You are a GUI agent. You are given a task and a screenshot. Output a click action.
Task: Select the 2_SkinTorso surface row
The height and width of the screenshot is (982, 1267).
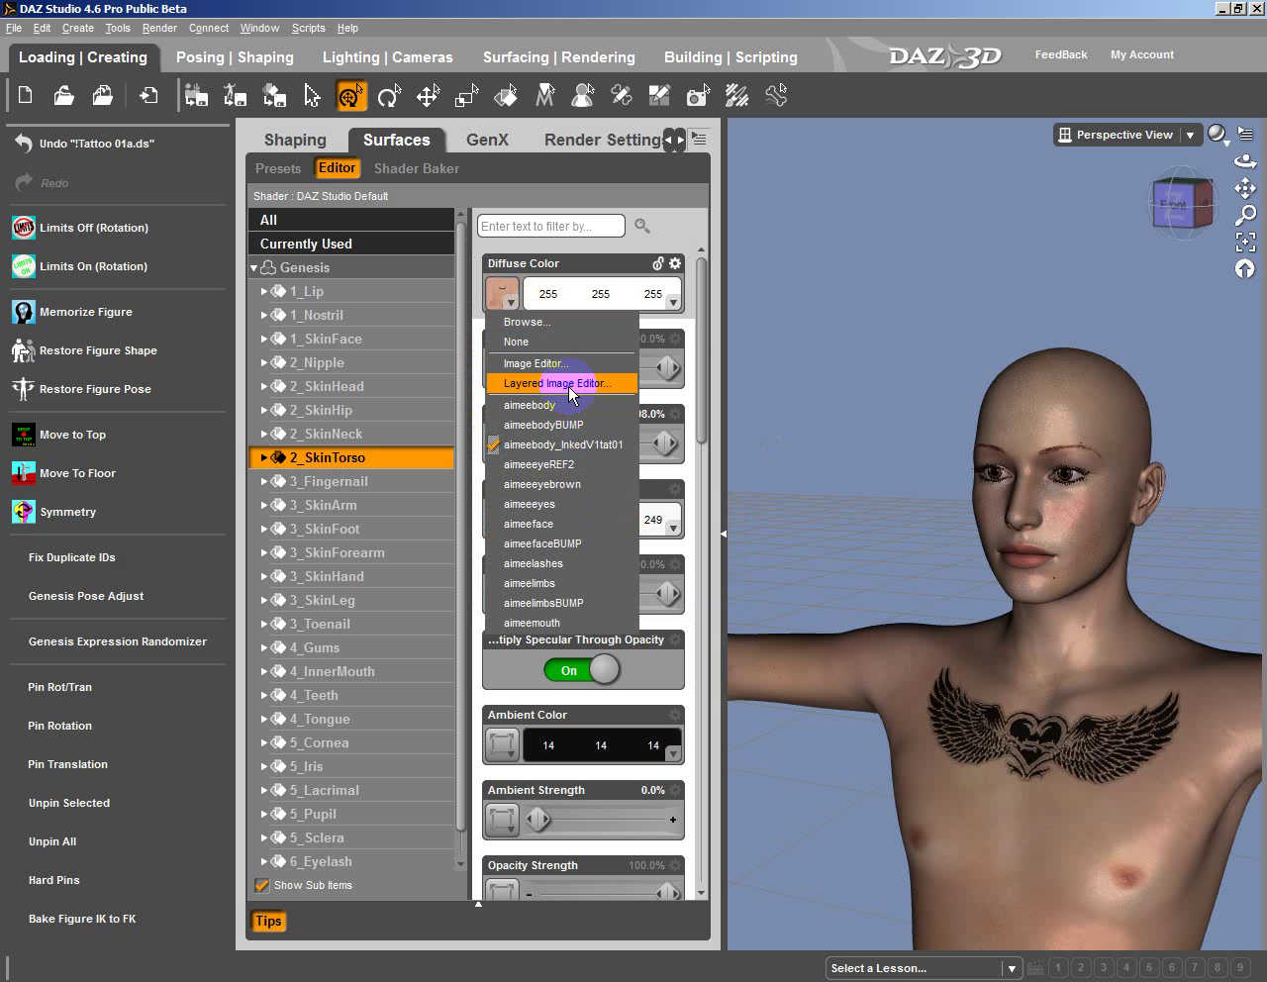coord(351,457)
